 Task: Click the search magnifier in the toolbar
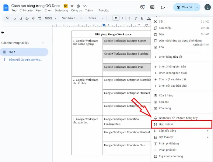tap(8, 18)
